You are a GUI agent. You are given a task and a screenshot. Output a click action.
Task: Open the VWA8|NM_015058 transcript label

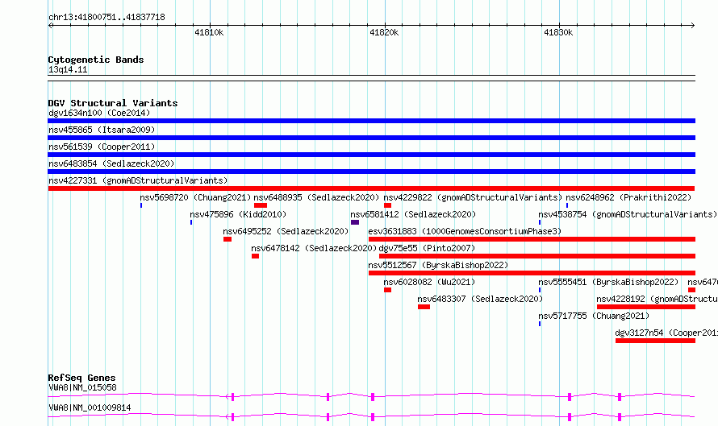coord(82,387)
